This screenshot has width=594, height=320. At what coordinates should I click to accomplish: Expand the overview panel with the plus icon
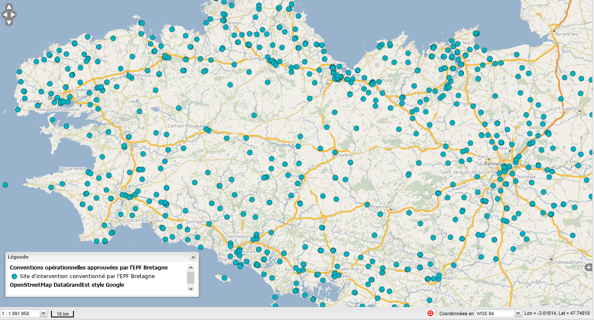pos(588,268)
